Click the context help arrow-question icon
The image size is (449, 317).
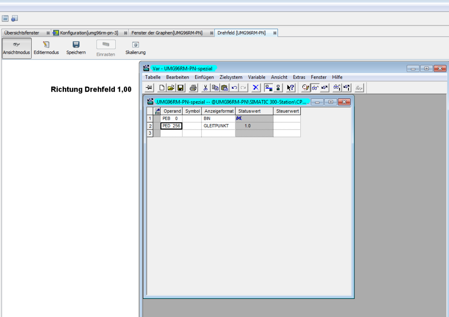tap(290, 88)
